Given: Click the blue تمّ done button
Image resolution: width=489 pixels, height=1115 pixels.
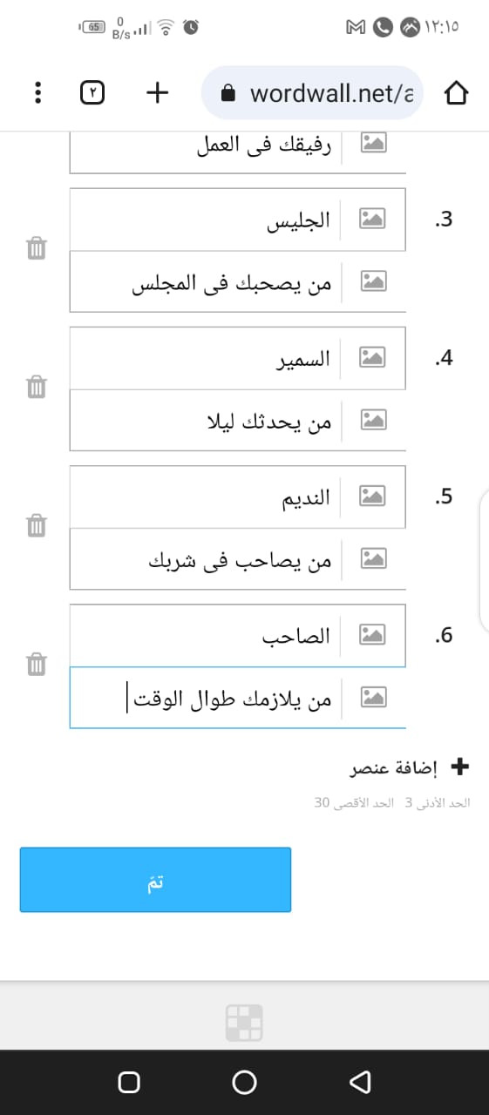Looking at the screenshot, I should click(155, 880).
